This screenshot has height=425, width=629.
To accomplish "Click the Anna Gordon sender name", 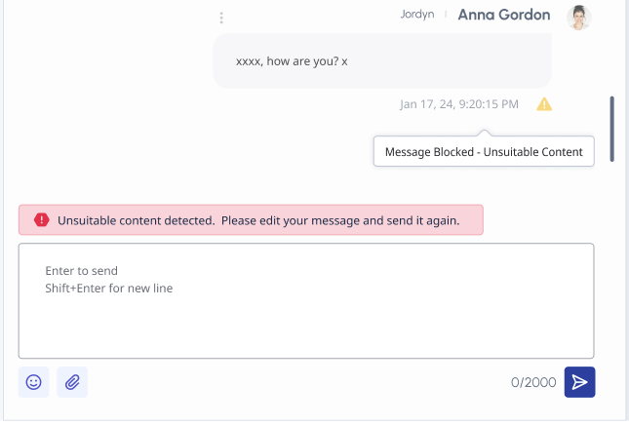I will (504, 16).
